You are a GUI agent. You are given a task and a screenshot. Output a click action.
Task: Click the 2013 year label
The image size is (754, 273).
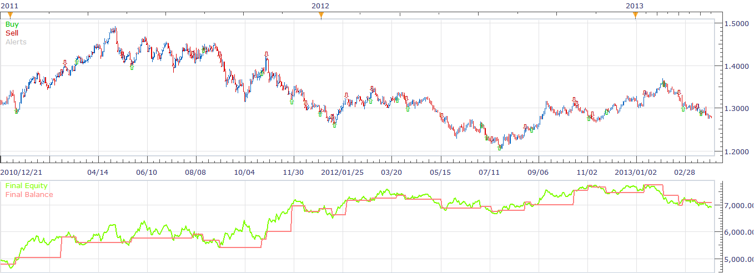tap(635, 6)
